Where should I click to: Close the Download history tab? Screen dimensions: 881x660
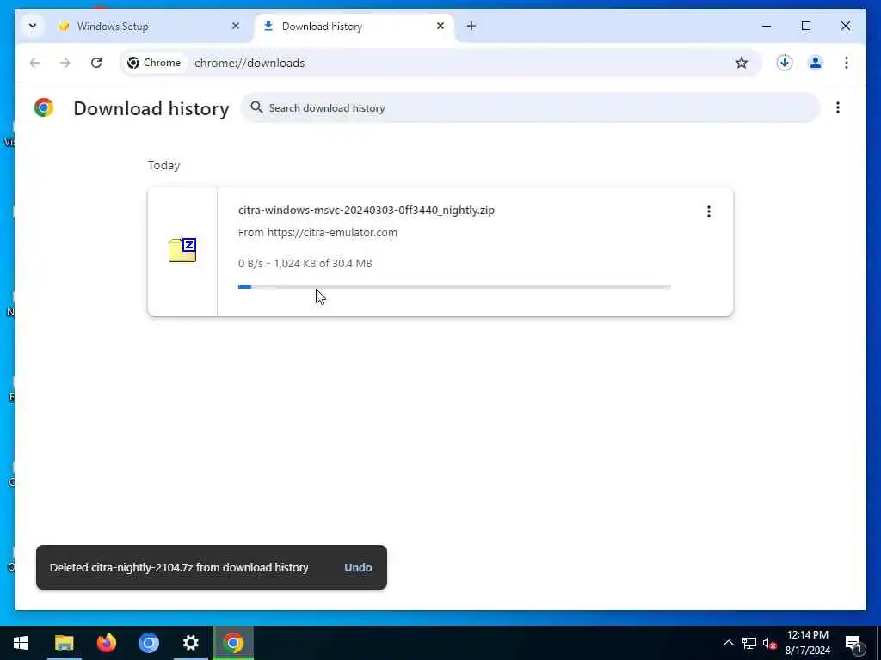point(440,26)
